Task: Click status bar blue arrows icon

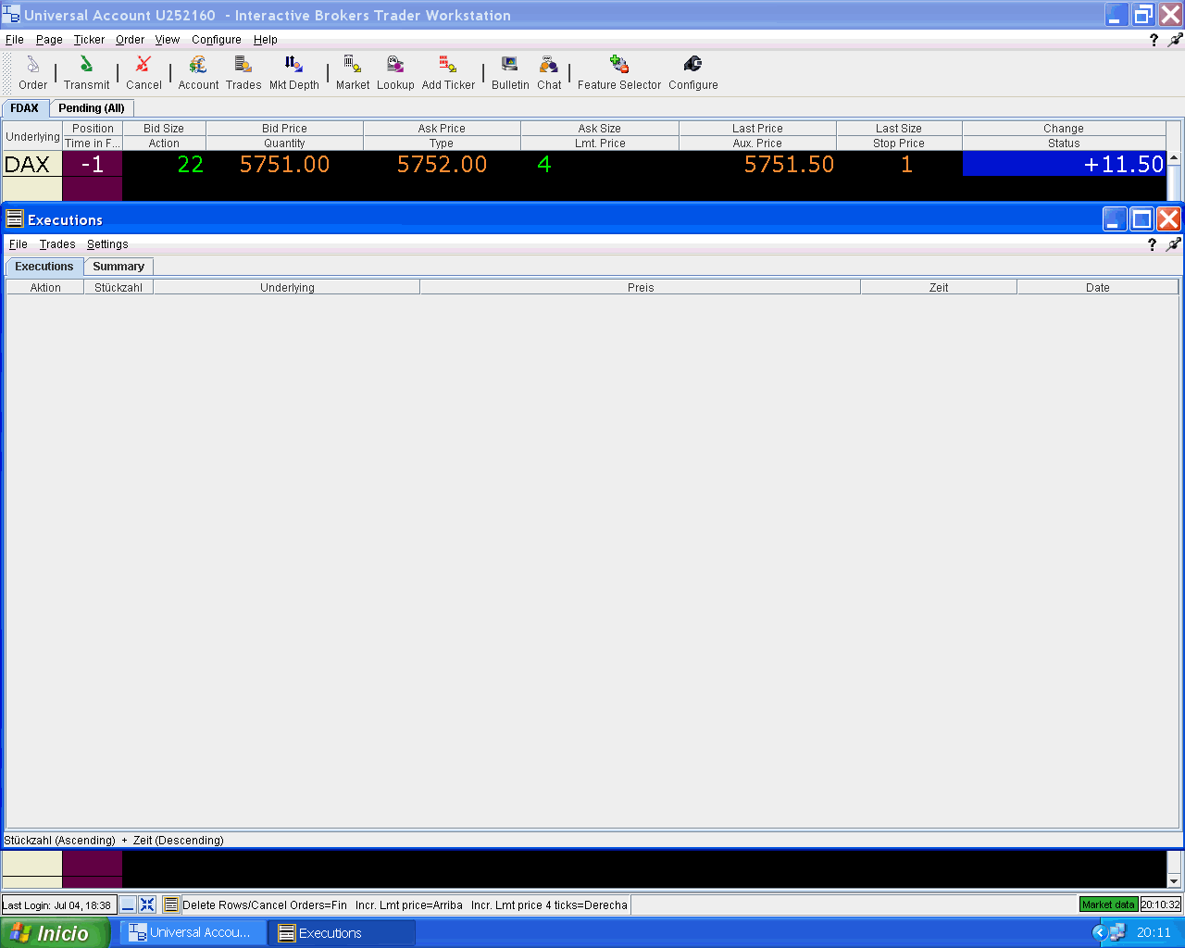Action: [x=147, y=905]
